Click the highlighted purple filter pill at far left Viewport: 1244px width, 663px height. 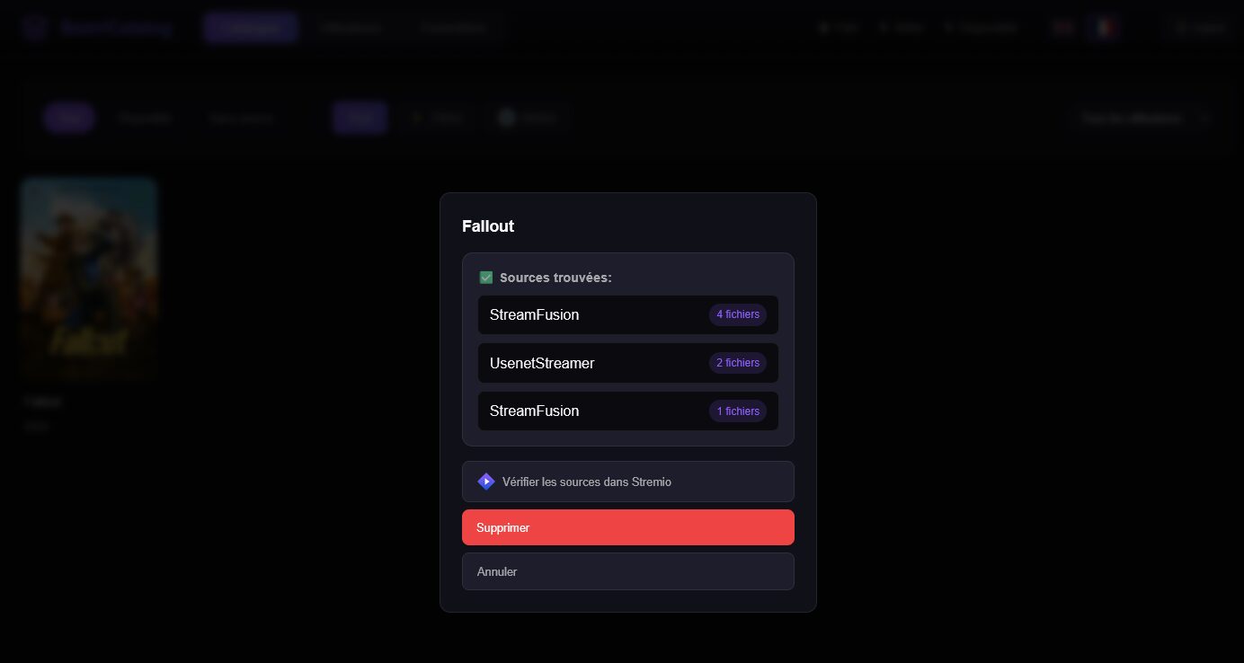(69, 118)
